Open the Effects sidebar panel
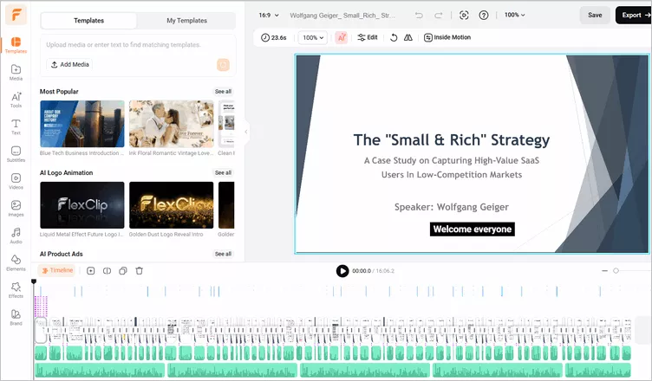This screenshot has width=652, height=381. pos(16,290)
